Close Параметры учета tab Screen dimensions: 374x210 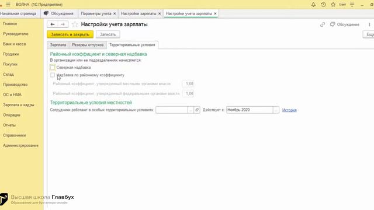[x=115, y=13]
